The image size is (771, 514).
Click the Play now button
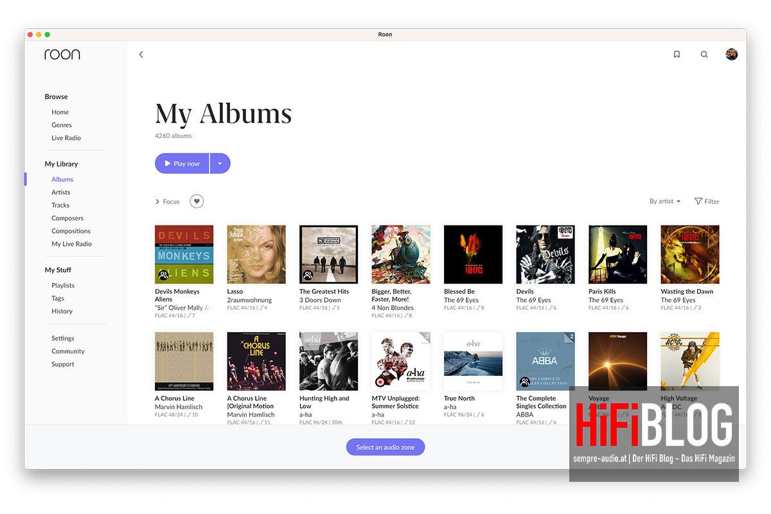pyautogui.click(x=182, y=163)
